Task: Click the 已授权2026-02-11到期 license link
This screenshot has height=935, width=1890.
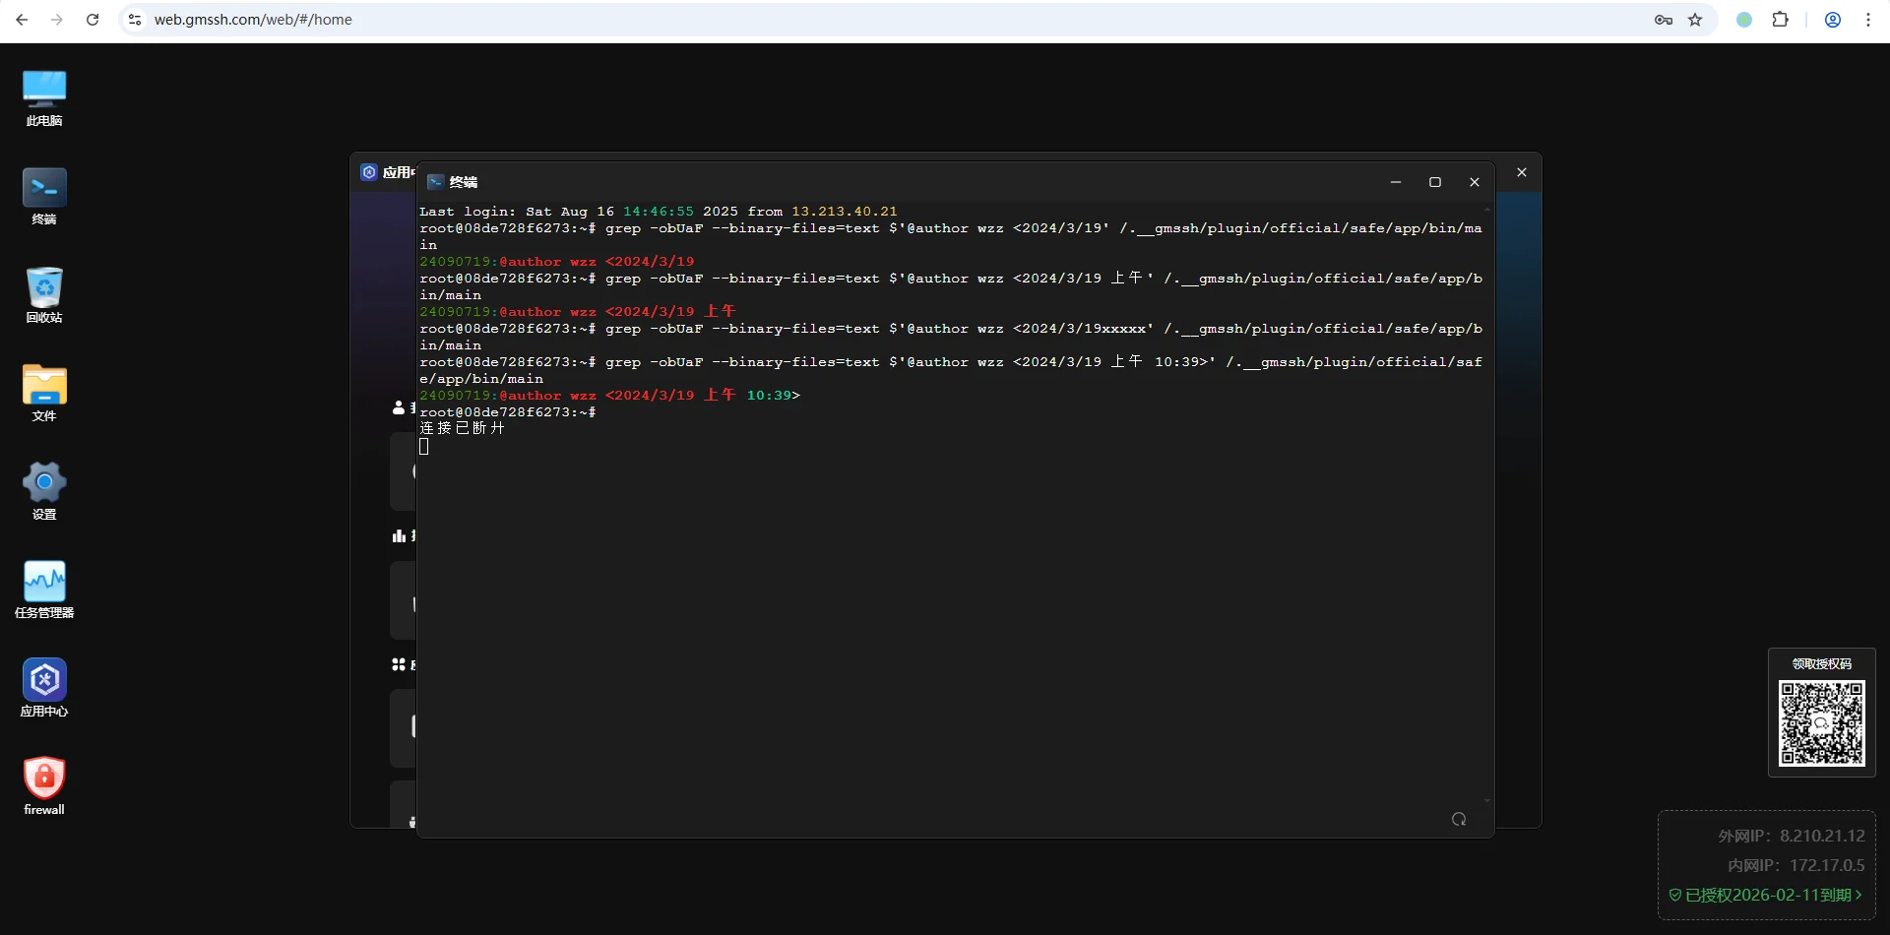Action: [1766, 895]
